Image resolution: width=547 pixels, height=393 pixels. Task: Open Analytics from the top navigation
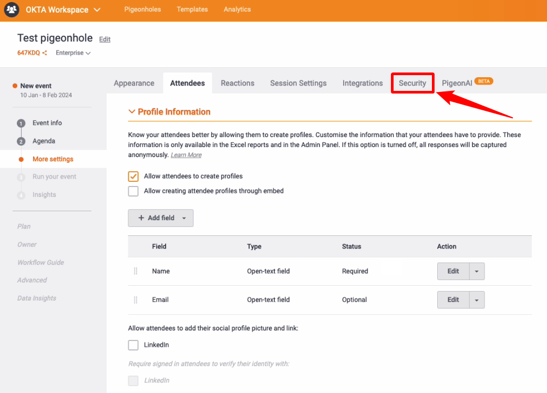point(237,9)
